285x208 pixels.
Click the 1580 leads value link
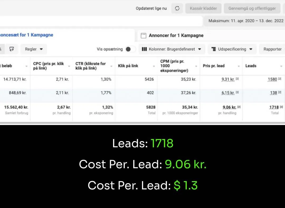click(272, 79)
